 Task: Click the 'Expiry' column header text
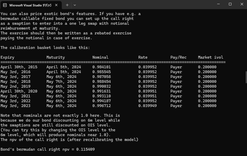coord(7,57)
